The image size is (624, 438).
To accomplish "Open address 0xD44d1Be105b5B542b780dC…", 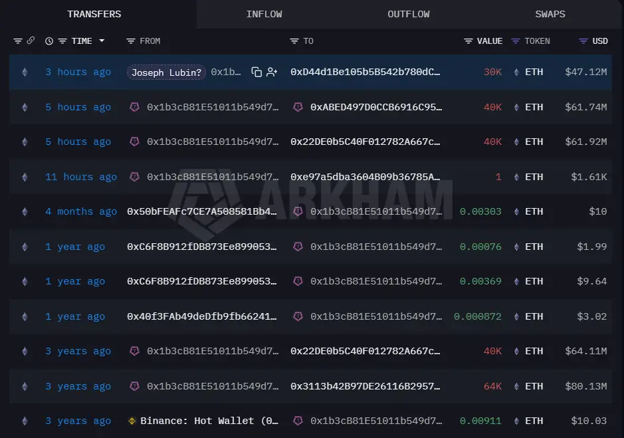I will (365, 72).
